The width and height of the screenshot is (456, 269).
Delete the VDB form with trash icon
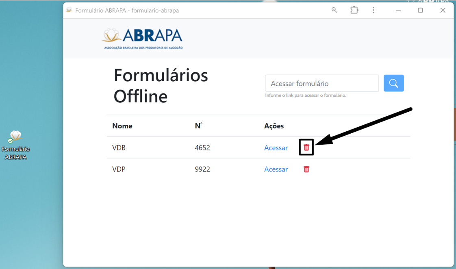(x=306, y=148)
